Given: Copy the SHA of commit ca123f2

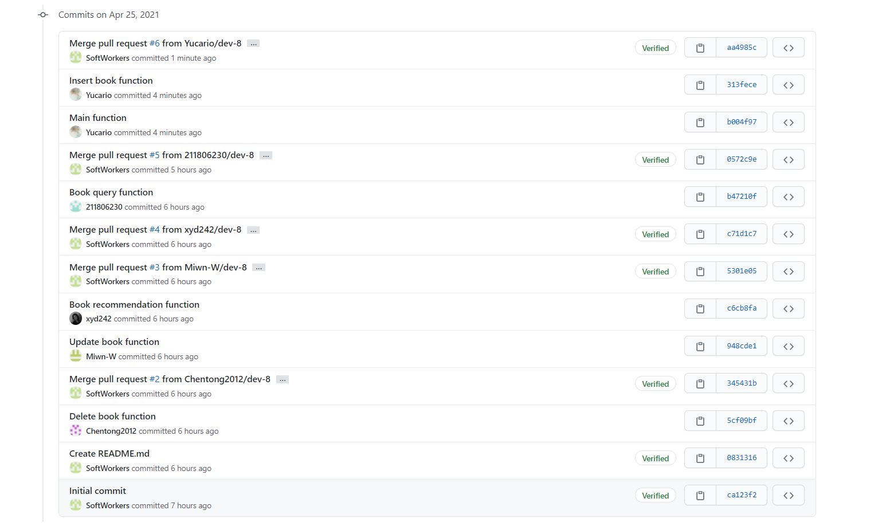Looking at the screenshot, I should click(700, 496).
